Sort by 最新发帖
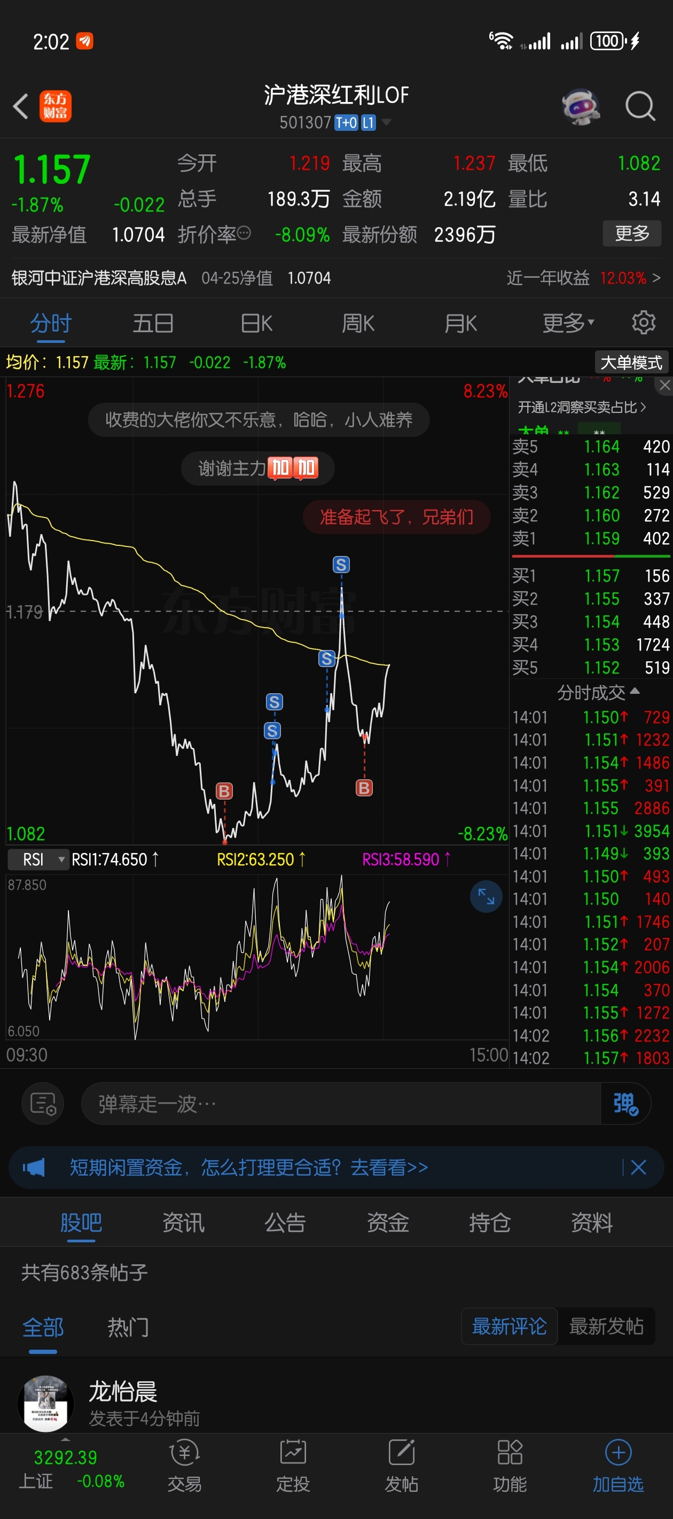Image resolution: width=673 pixels, height=1519 pixels. tap(606, 1326)
